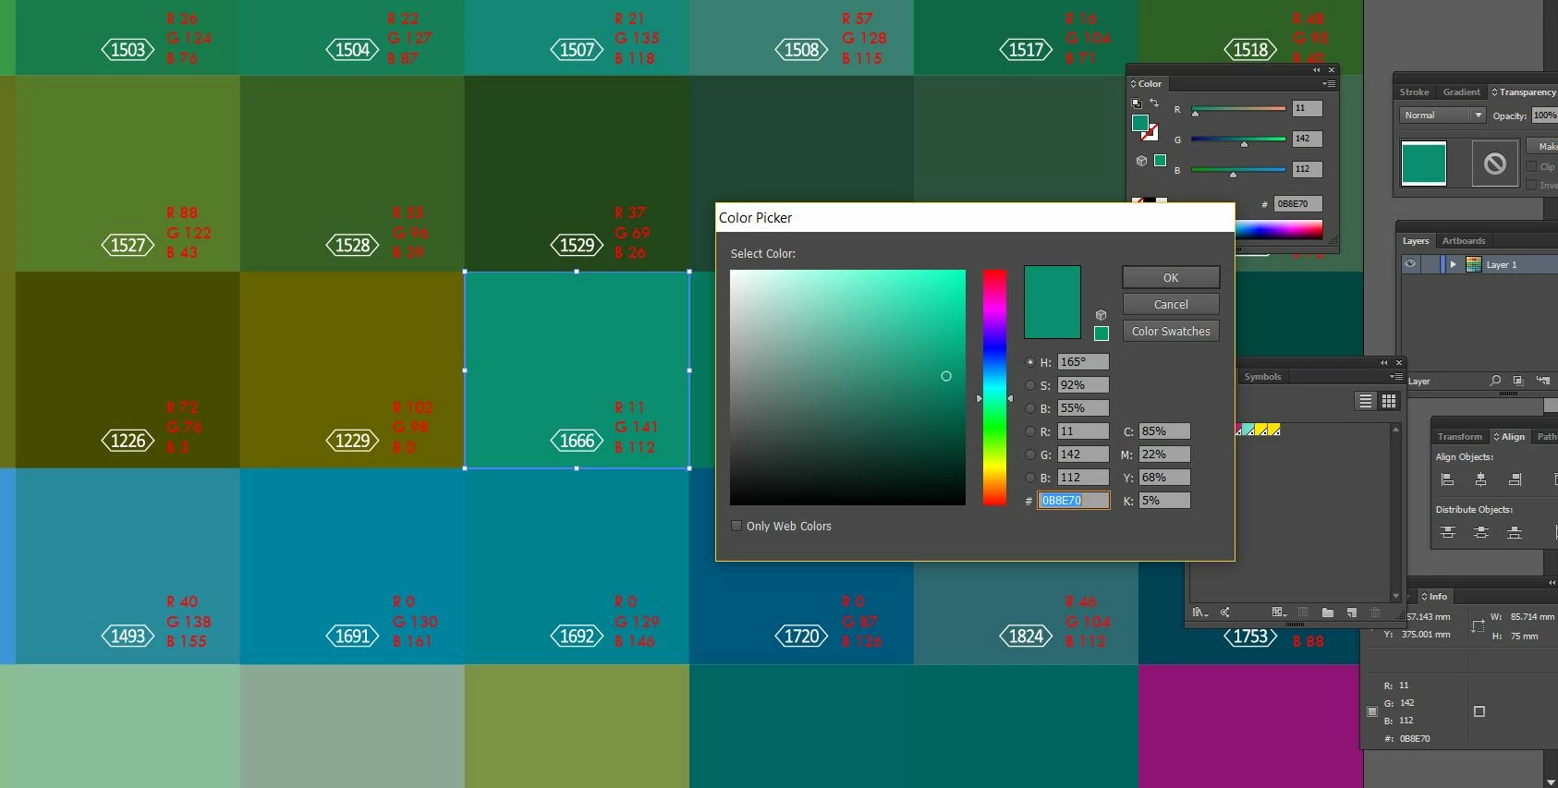The width and height of the screenshot is (1558, 788).
Task: Click the hue spectrum strip in Color Picker
Action: point(994,387)
